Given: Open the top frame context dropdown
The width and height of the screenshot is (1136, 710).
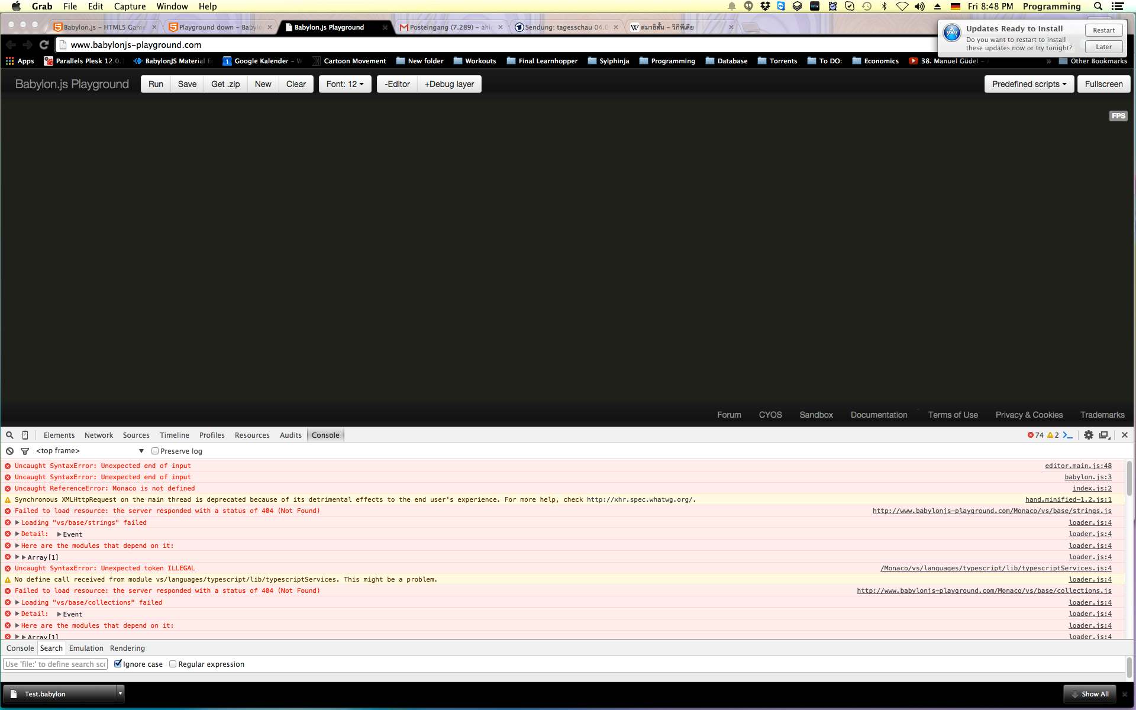Looking at the screenshot, I should coord(90,451).
